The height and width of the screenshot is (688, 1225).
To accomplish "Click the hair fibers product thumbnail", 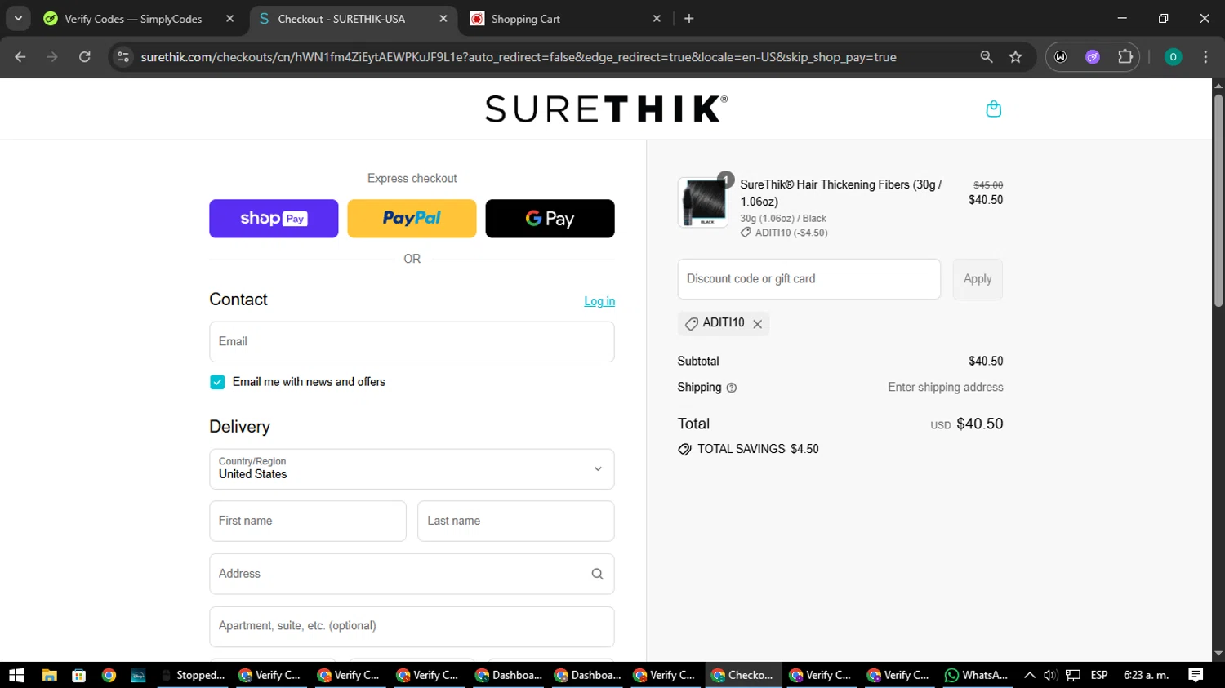I will pos(703,202).
